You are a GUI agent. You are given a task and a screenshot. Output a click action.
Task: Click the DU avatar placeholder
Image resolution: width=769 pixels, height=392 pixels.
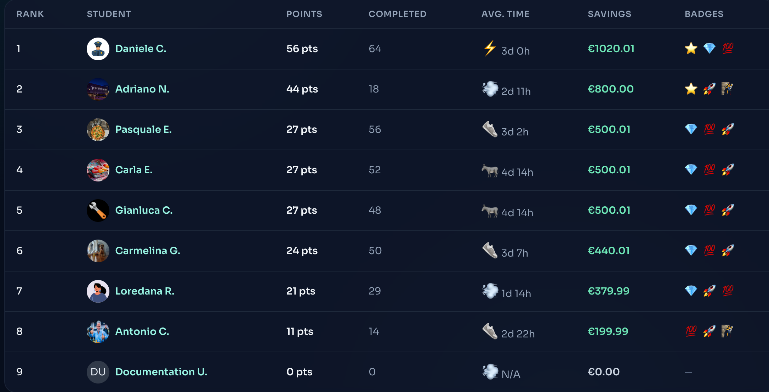tap(98, 372)
